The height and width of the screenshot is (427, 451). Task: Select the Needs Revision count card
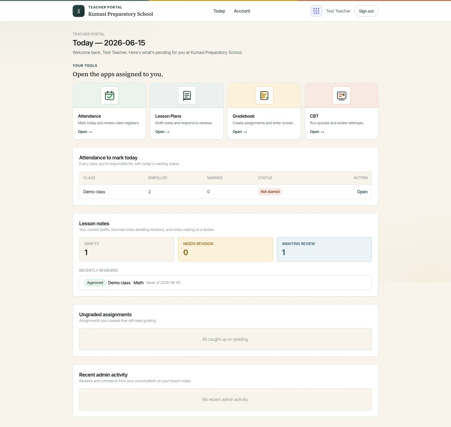point(225,249)
